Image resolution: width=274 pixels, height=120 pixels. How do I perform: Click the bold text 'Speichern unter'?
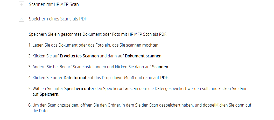click(x=79, y=88)
